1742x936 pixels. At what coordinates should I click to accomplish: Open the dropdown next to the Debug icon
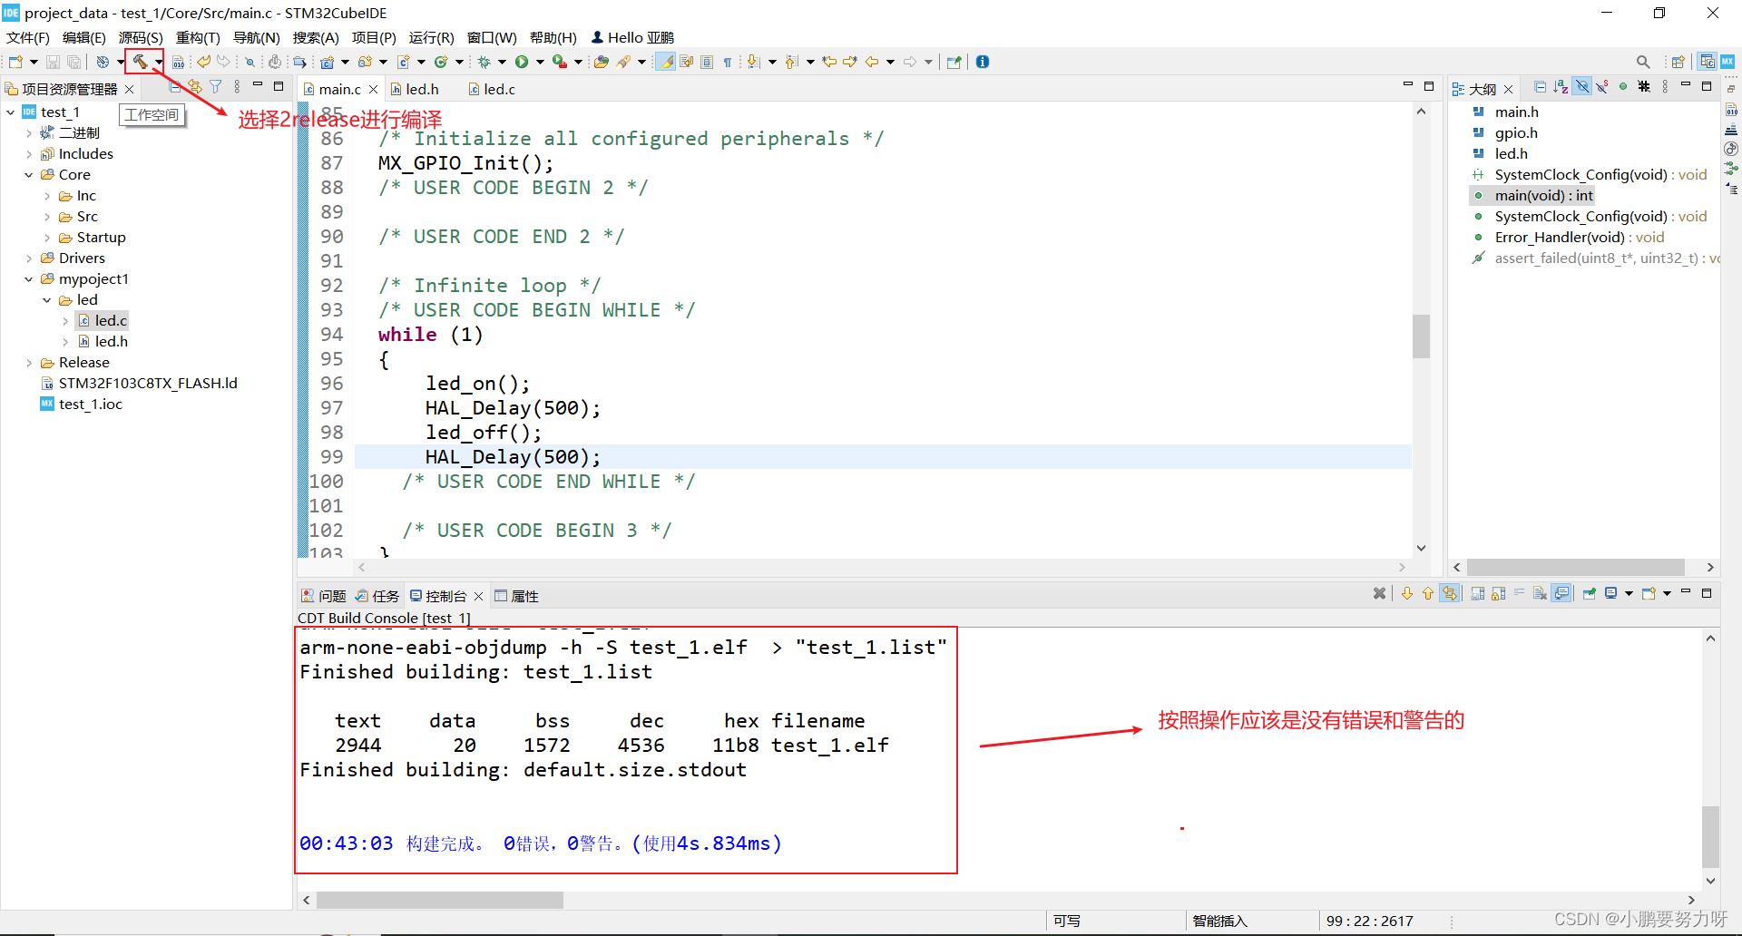pos(502,62)
